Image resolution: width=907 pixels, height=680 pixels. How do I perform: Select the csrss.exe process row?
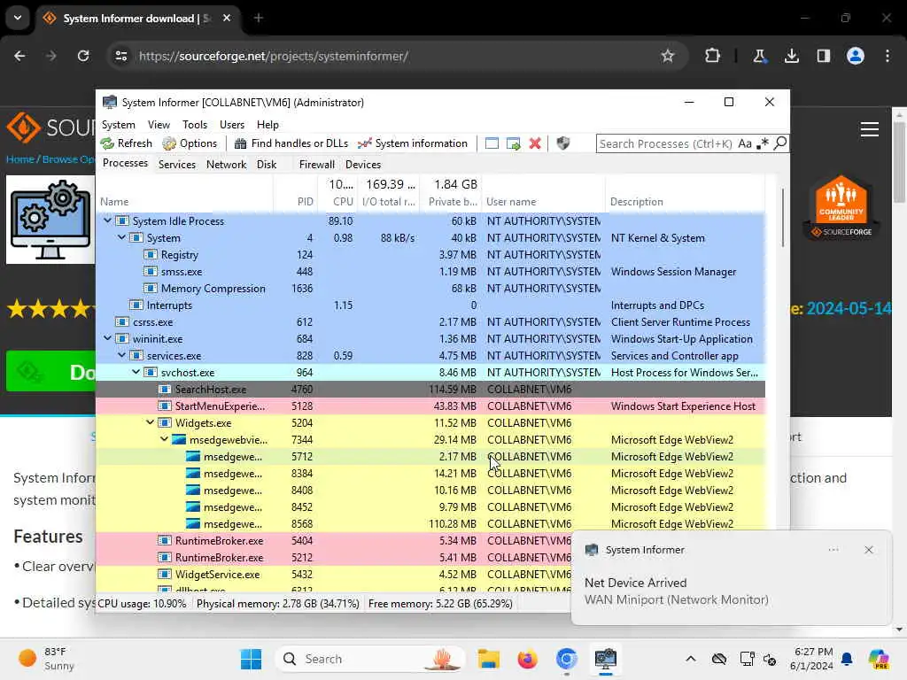tap(430, 321)
